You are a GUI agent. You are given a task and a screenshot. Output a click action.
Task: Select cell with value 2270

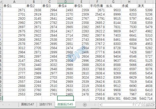click(x=66, y=14)
